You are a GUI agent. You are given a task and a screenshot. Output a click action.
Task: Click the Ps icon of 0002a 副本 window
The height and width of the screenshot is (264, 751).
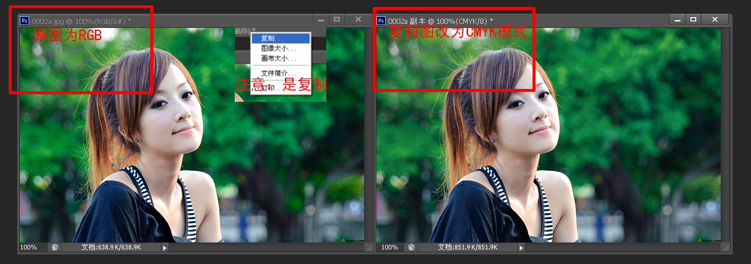[381, 20]
